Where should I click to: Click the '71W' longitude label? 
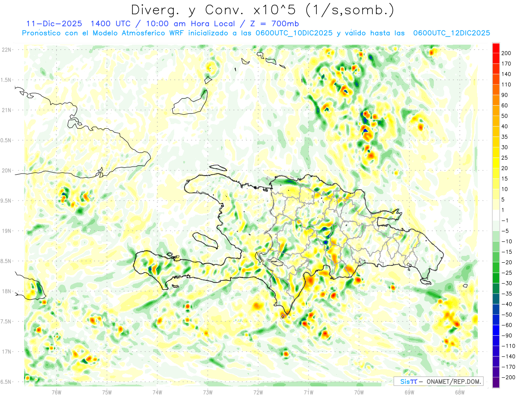[x=308, y=392]
